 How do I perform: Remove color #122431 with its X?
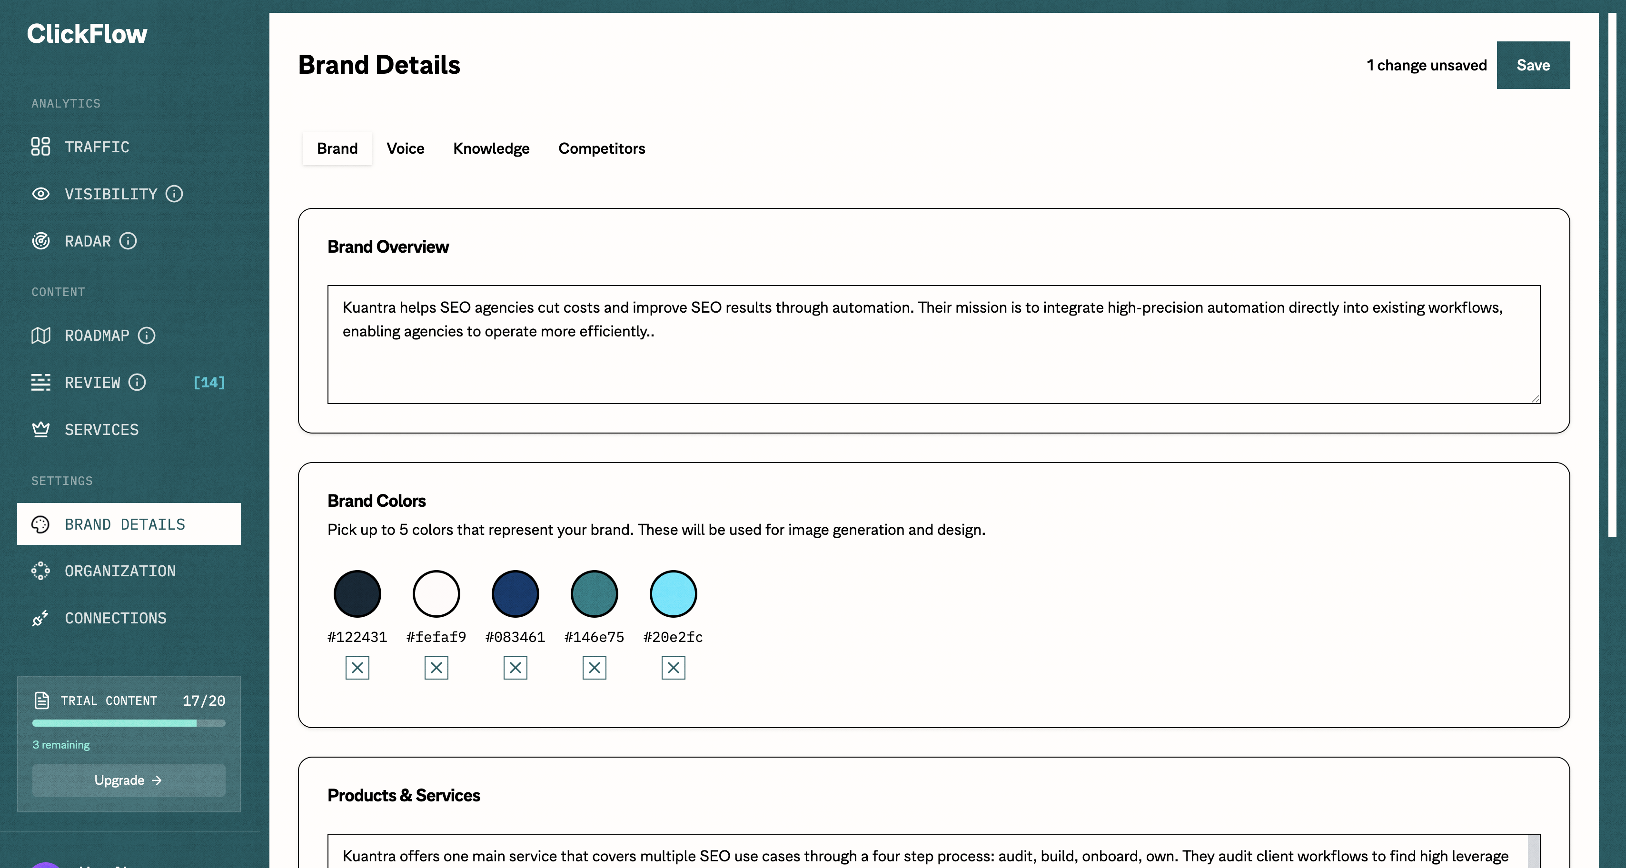pyautogui.click(x=357, y=668)
